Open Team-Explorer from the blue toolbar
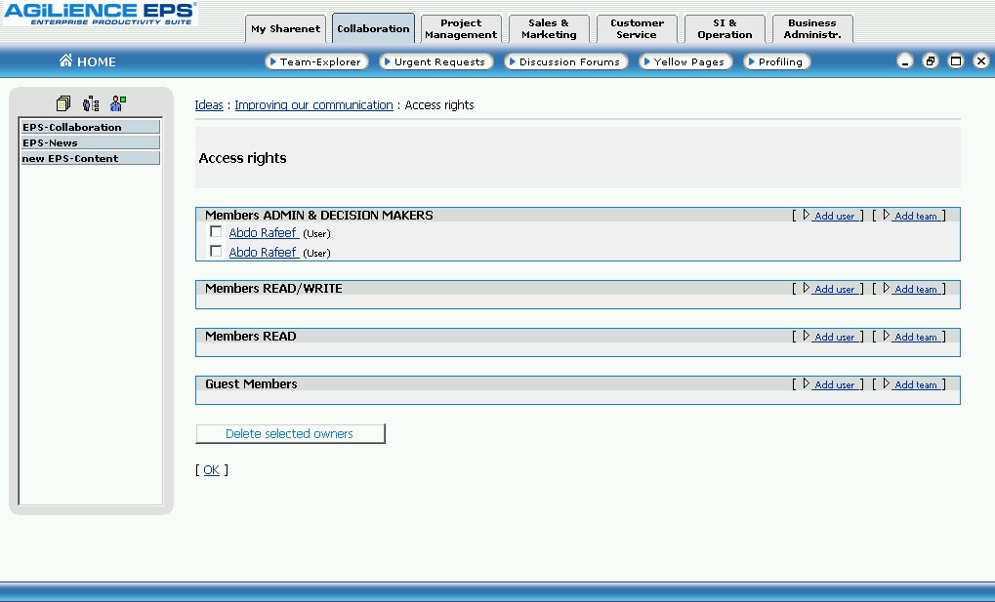Image resolution: width=995 pixels, height=602 pixels. (x=316, y=61)
